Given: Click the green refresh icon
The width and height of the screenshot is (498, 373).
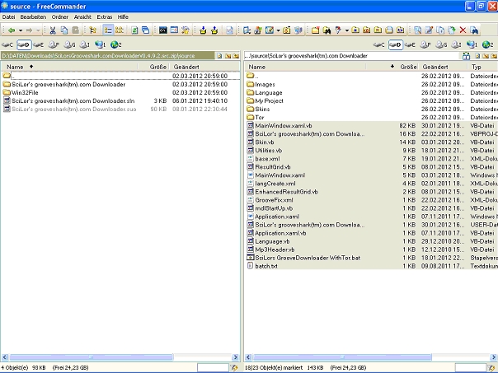Looking at the screenshot, I should pyautogui.click(x=134, y=30).
